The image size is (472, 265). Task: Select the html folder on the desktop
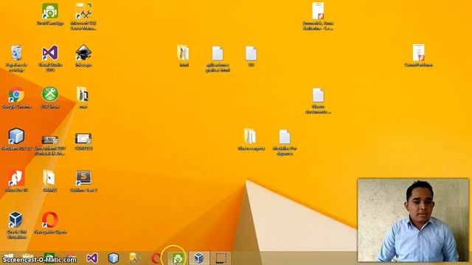[184, 56]
